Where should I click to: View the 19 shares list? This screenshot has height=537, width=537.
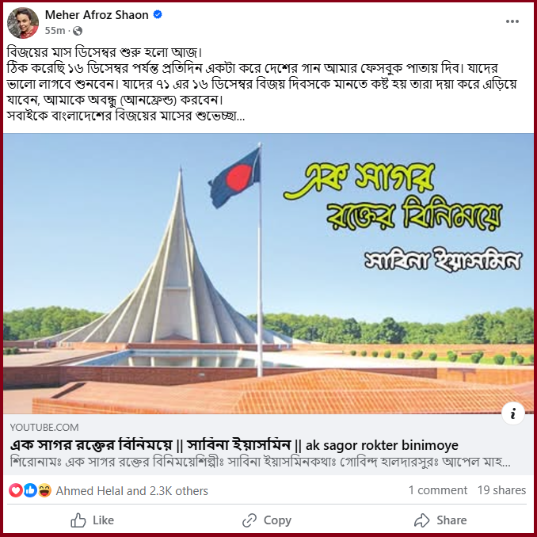tap(501, 490)
